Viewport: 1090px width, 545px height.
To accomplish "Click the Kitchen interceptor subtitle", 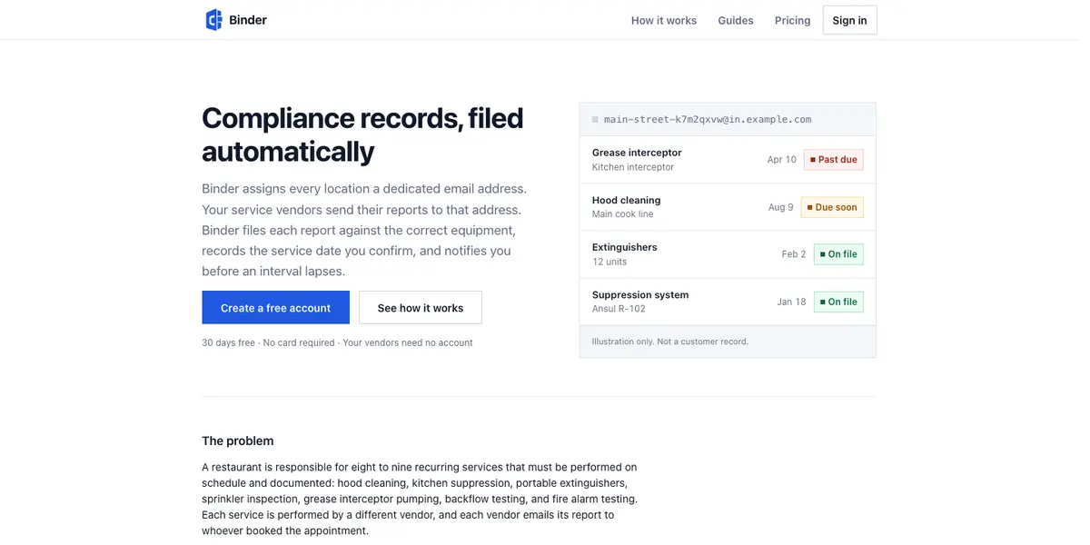I will [x=633, y=167].
